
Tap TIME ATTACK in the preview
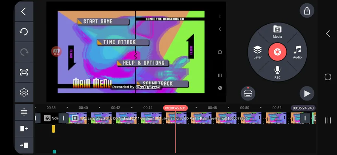click(x=123, y=42)
